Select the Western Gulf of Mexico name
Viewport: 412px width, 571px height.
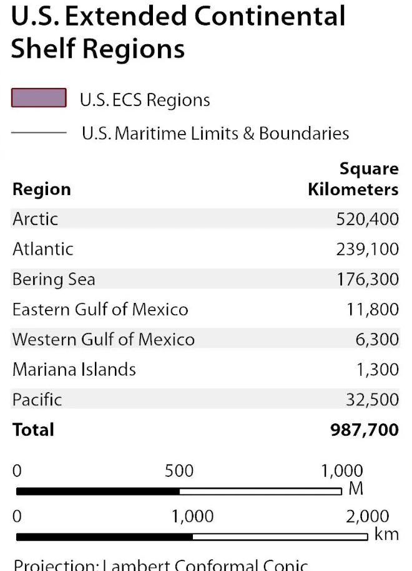[x=104, y=340]
